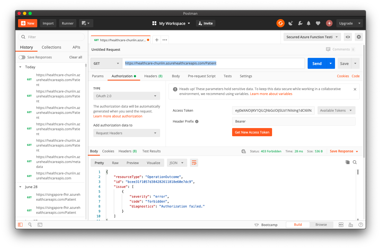The width and height of the screenshot is (381, 249).
Task: Open the environment selector dropdown
Action: point(312,37)
